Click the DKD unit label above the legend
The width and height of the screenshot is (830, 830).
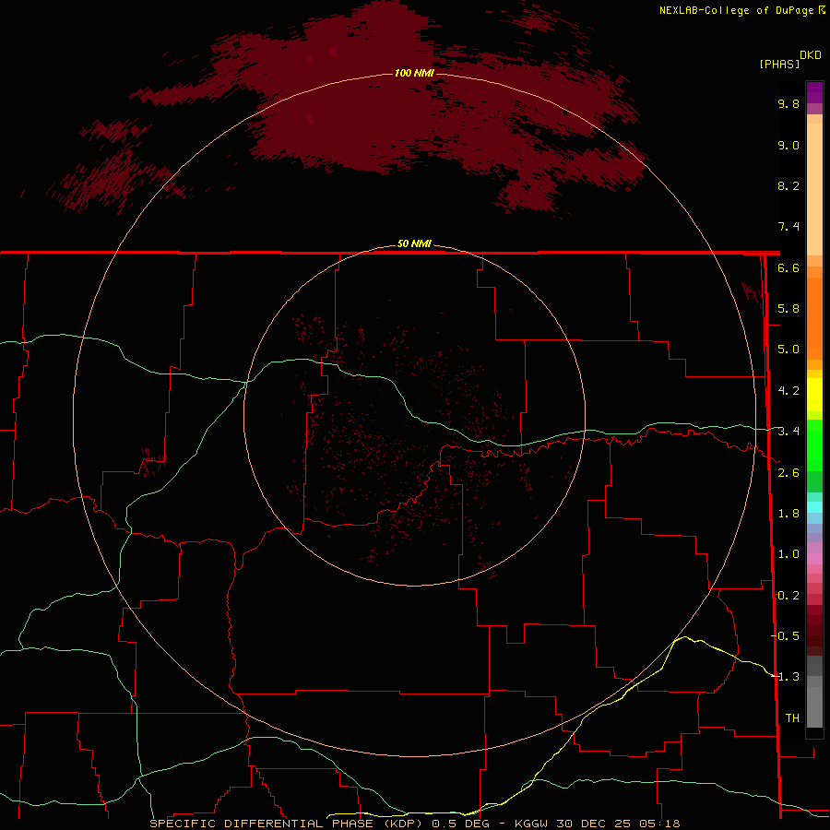coord(811,55)
